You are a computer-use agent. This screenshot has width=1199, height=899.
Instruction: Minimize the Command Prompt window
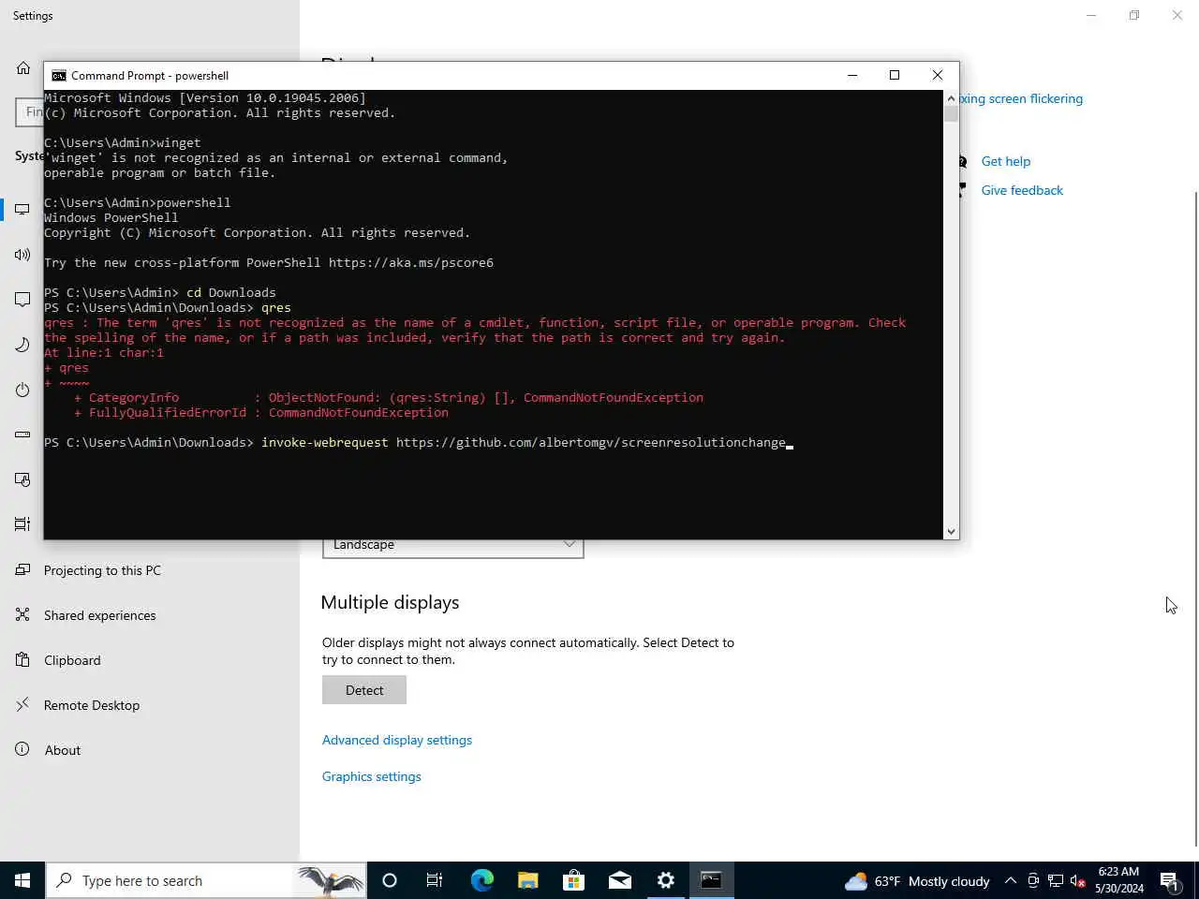[852, 75]
